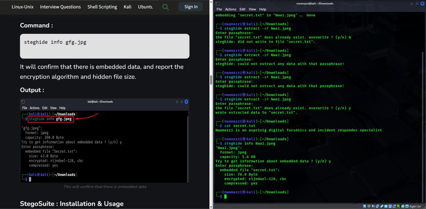This screenshot has width=426, height=209.
Task: Click the display monitor icon in VM status bar
Action: [x=390, y=206]
